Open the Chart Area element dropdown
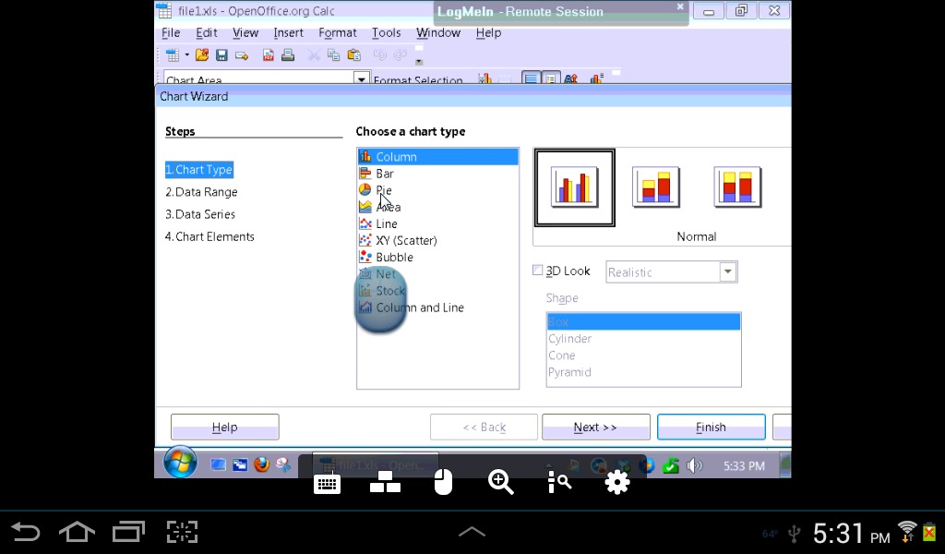This screenshot has width=945, height=554. [x=361, y=79]
